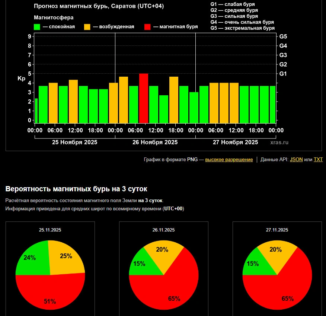Image resolution: width=326 pixels, height=316 pixels.
Task: Click the 25 Ноября 2025 date label
Action: [x=74, y=142]
